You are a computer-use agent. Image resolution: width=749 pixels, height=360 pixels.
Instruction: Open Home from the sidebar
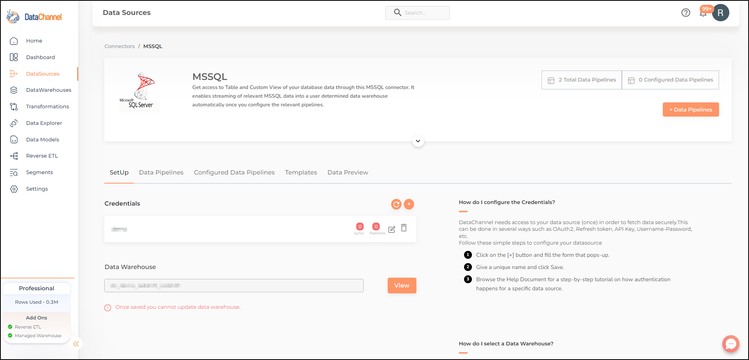[34, 41]
